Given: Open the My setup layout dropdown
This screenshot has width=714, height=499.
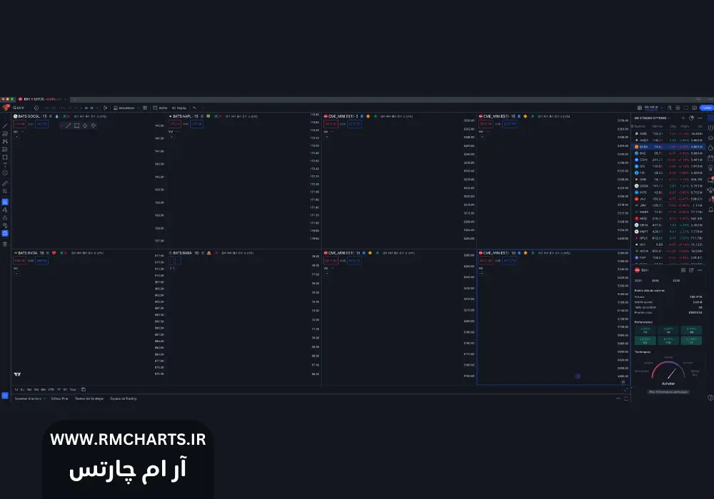Looking at the screenshot, I should [654, 108].
